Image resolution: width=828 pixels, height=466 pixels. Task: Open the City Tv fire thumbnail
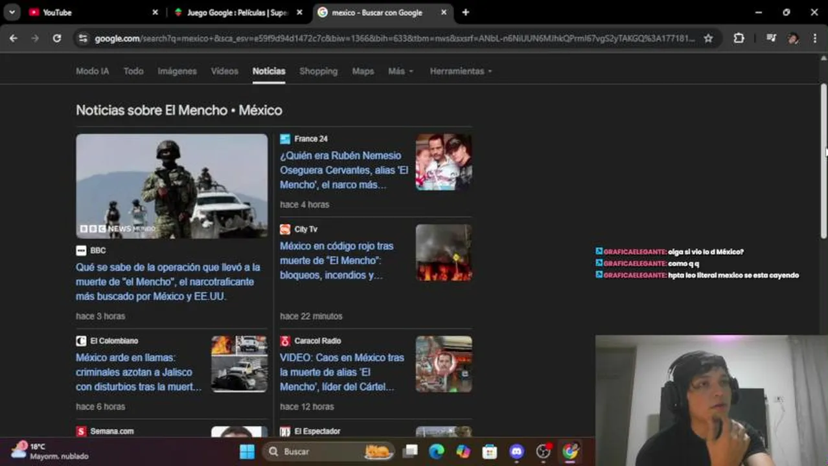(x=444, y=252)
